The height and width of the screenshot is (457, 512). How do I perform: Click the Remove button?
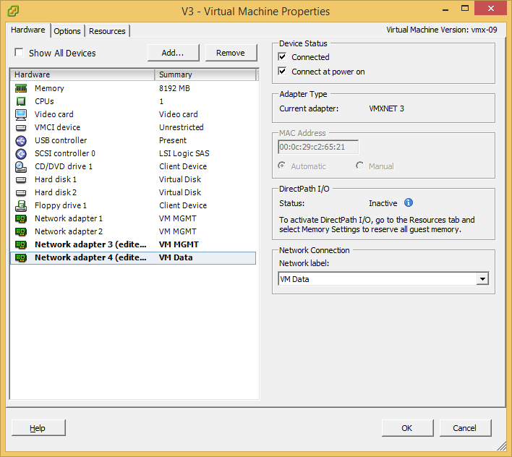(231, 53)
